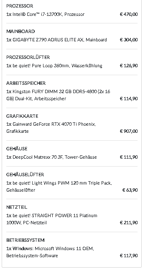Open Kingston FURY DIMM 32 GB entry
158x276 pixels.
pos(58,95)
